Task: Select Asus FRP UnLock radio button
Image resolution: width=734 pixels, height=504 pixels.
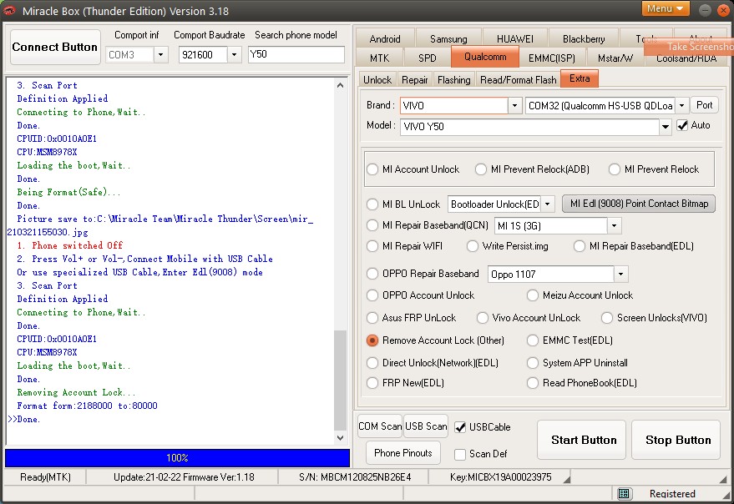Action: (x=372, y=318)
